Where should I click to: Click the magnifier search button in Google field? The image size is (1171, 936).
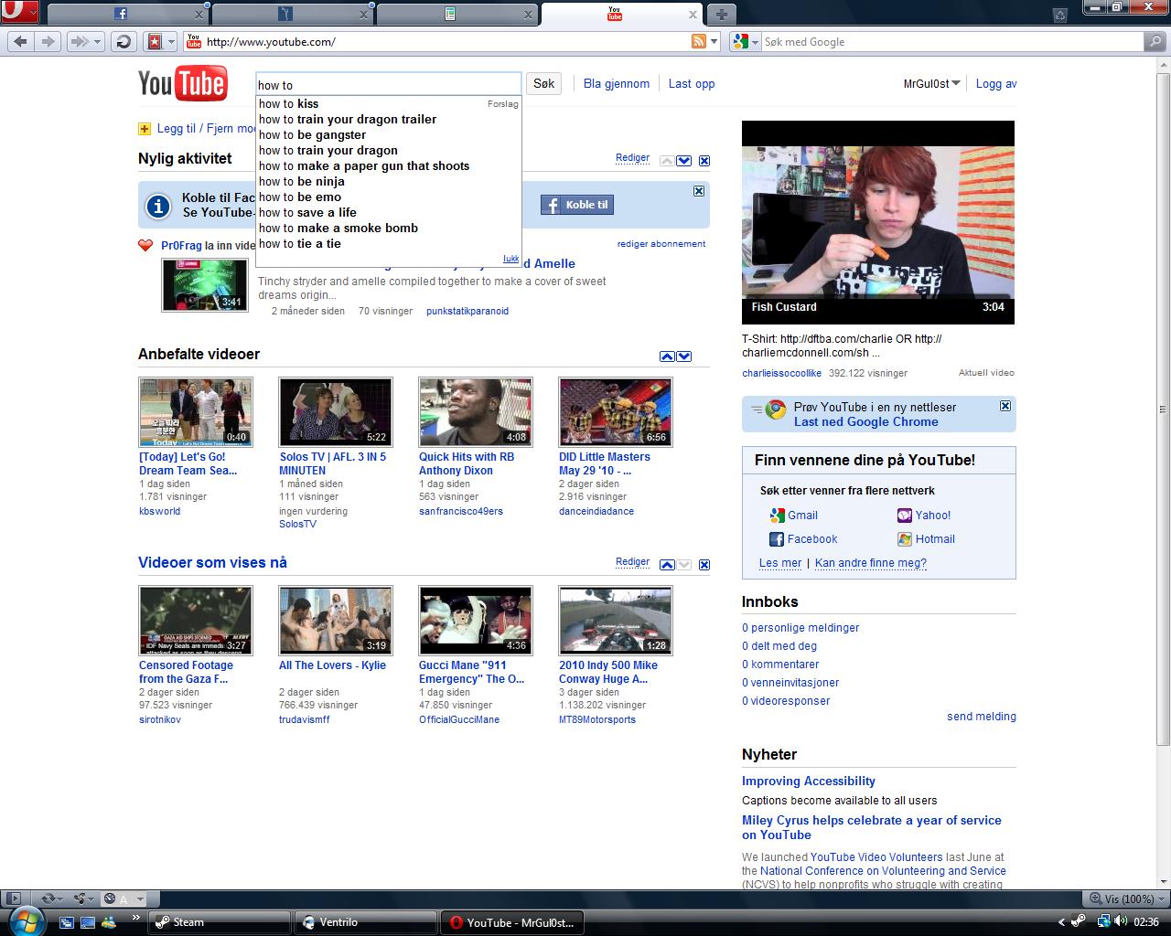[1155, 41]
